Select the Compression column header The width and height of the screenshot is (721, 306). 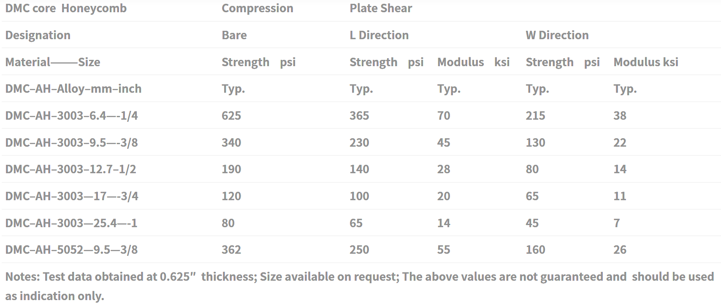[x=257, y=8]
